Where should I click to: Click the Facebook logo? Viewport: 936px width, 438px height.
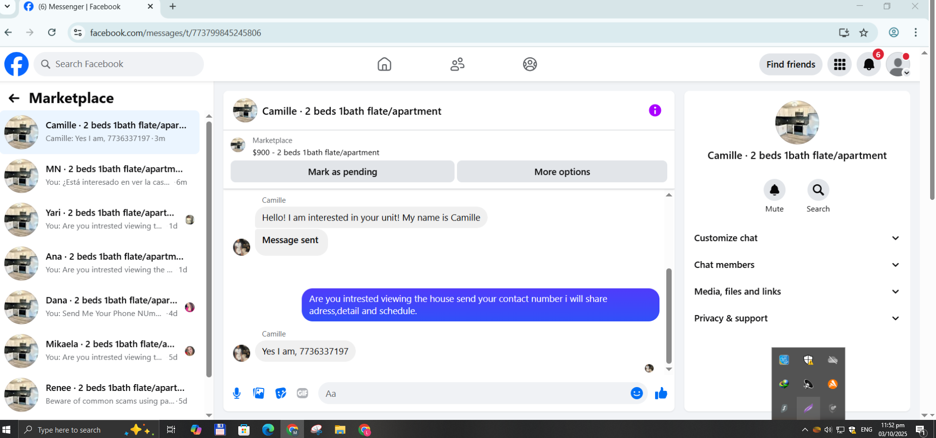pos(17,64)
